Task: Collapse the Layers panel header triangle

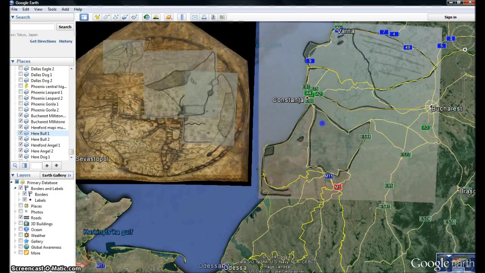Action: click(13, 175)
